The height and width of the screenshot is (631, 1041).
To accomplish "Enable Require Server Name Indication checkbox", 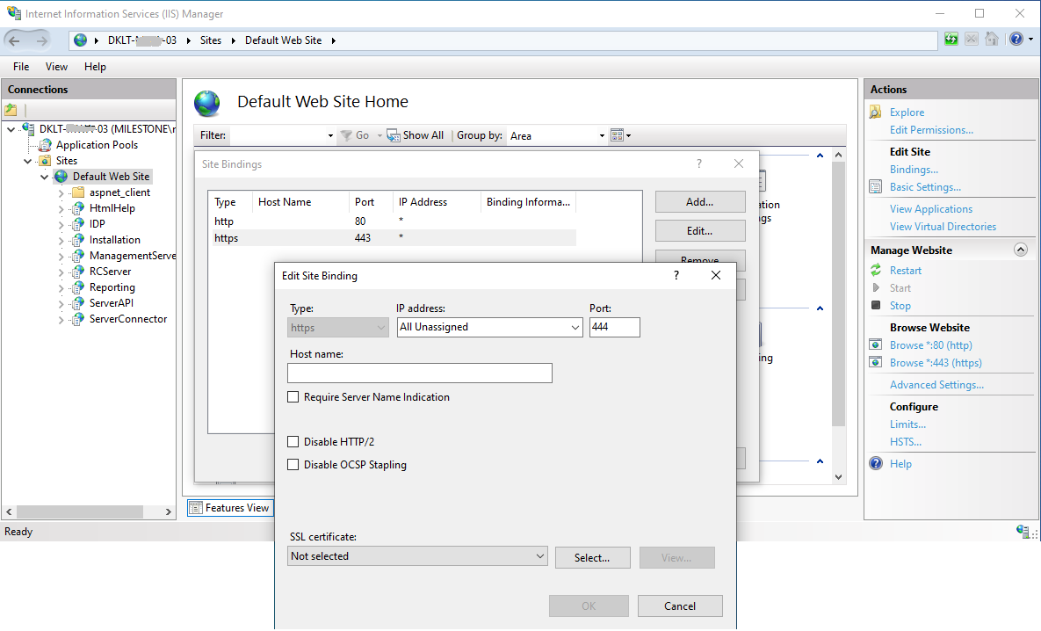I will tap(293, 397).
